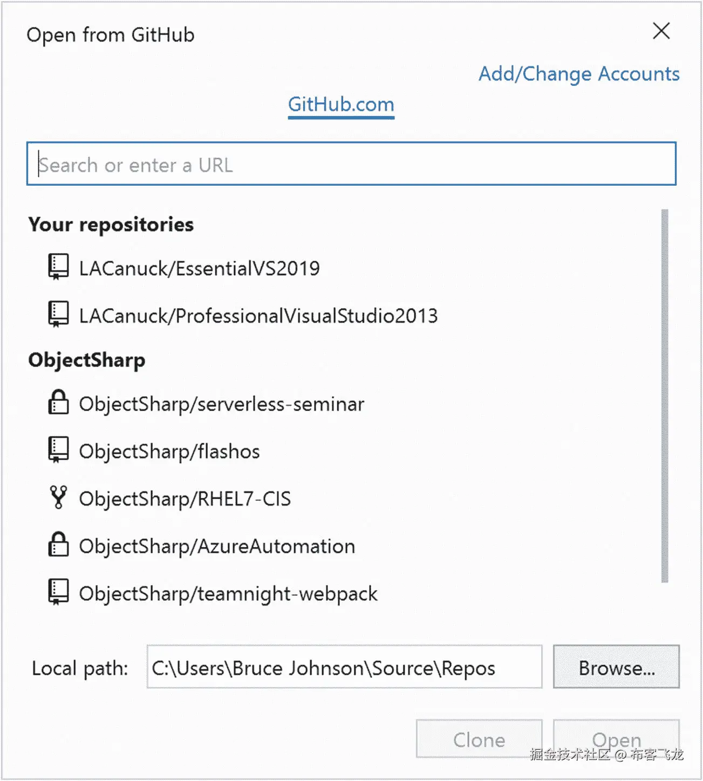Click the Clone button
This screenshot has width=703, height=781.
(x=479, y=739)
